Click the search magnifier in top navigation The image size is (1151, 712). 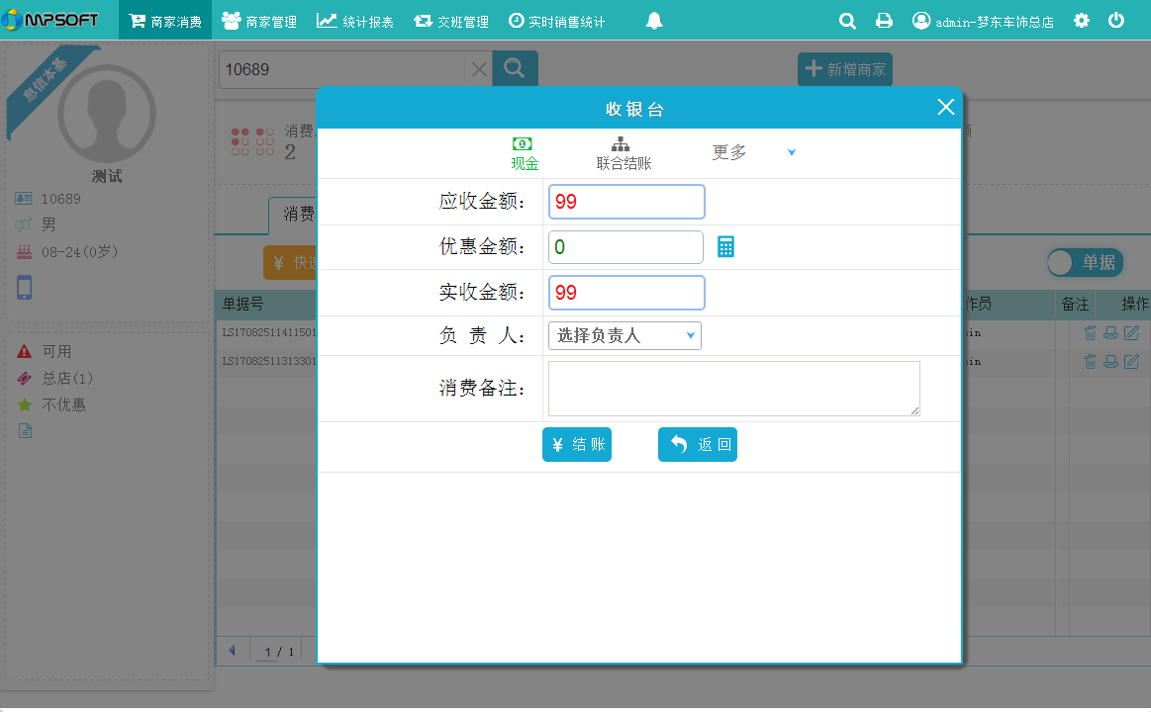847,21
